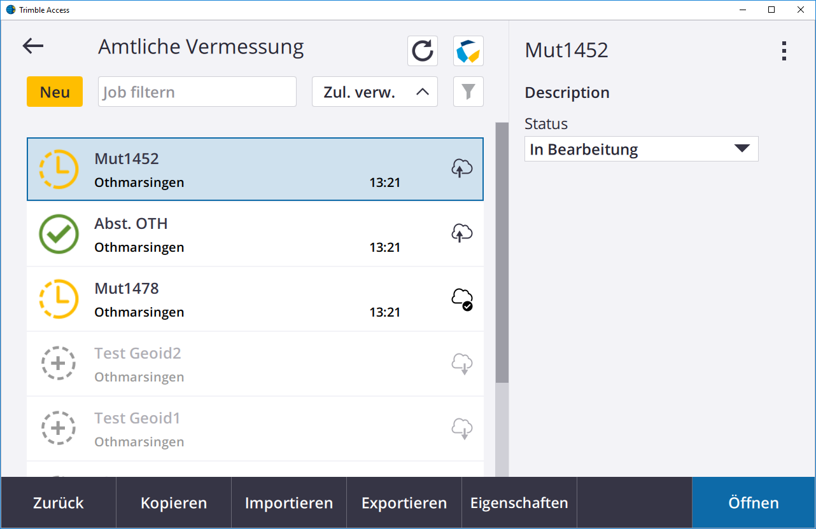Download Test Geoid2 via its cloud icon
Image resolution: width=816 pixels, height=529 pixels.
(462, 364)
